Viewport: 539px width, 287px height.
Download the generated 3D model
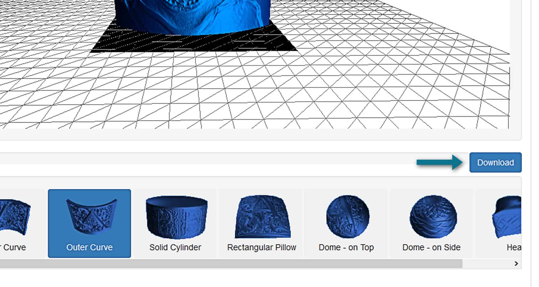(495, 162)
